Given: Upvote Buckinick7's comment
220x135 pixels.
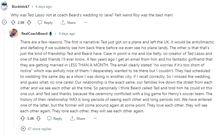Looking at the screenshot, I should click(13, 23).
